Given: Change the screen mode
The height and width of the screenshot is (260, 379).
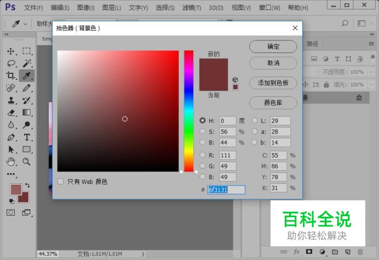Looking at the screenshot, I should 26,212.
